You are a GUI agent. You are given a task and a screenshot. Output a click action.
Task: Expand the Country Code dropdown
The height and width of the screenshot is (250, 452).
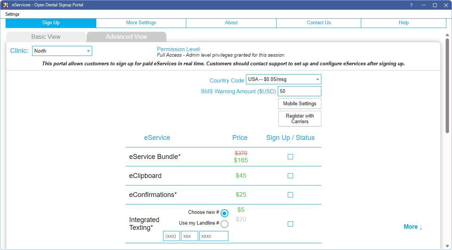coord(284,79)
